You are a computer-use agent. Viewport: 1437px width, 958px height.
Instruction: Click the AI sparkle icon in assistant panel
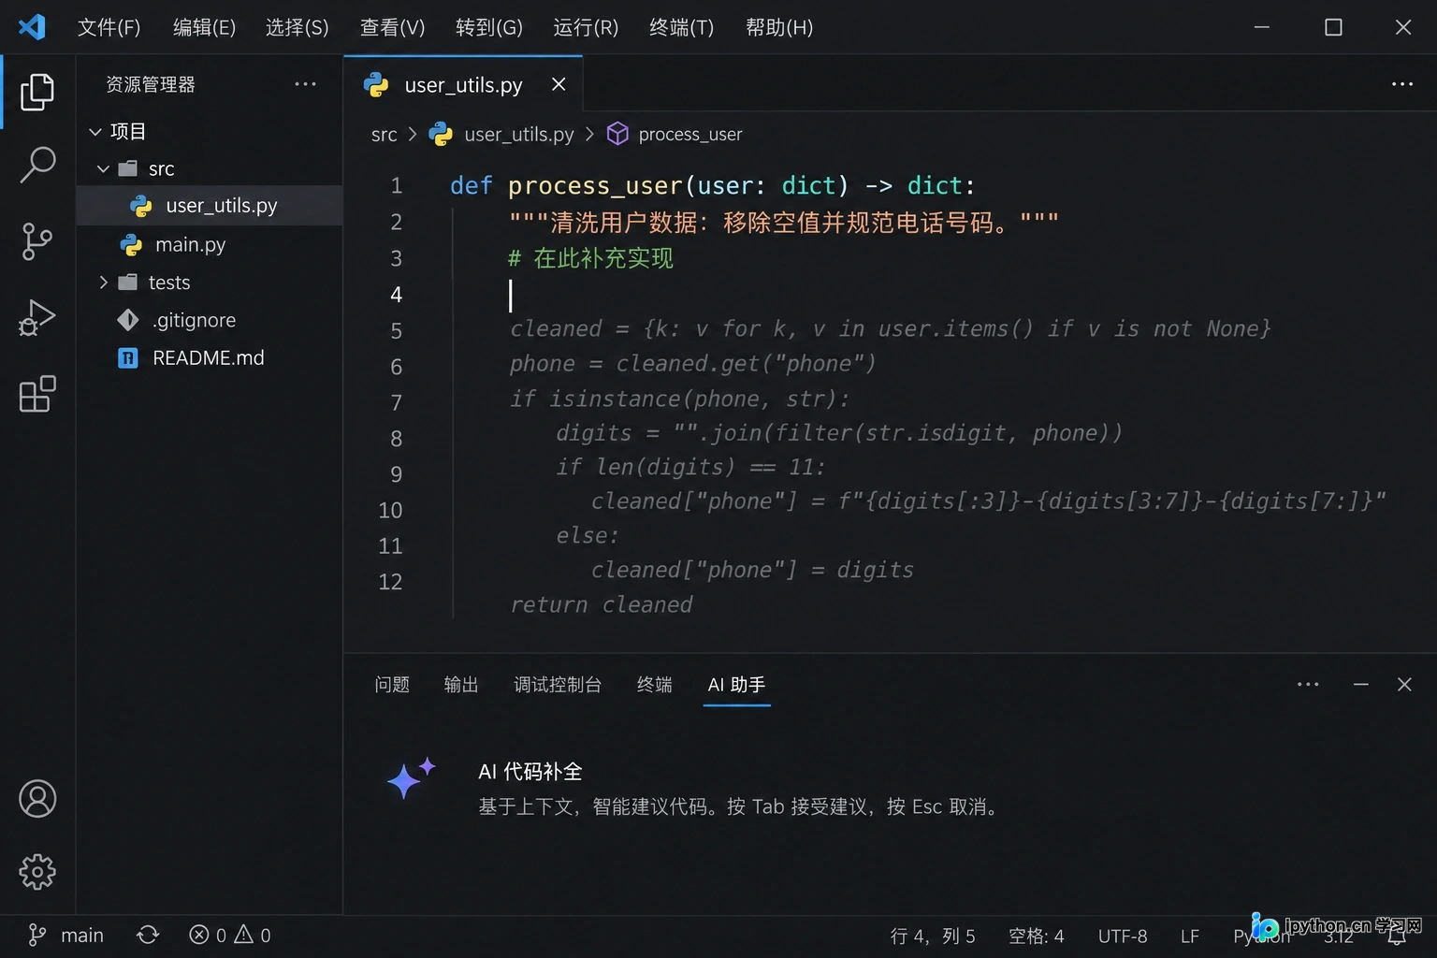411,778
